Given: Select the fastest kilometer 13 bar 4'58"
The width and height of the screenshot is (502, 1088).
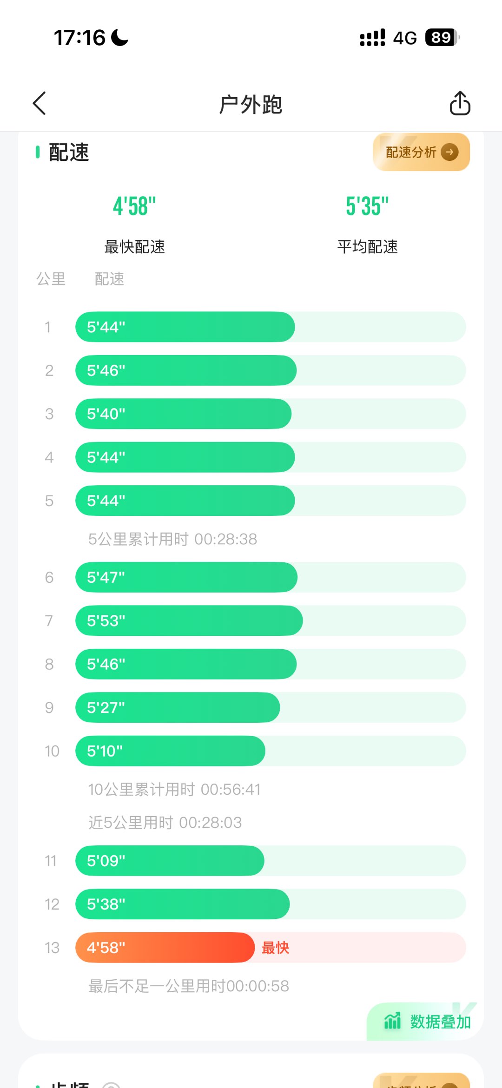Looking at the screenshot, I should point(165,948).
